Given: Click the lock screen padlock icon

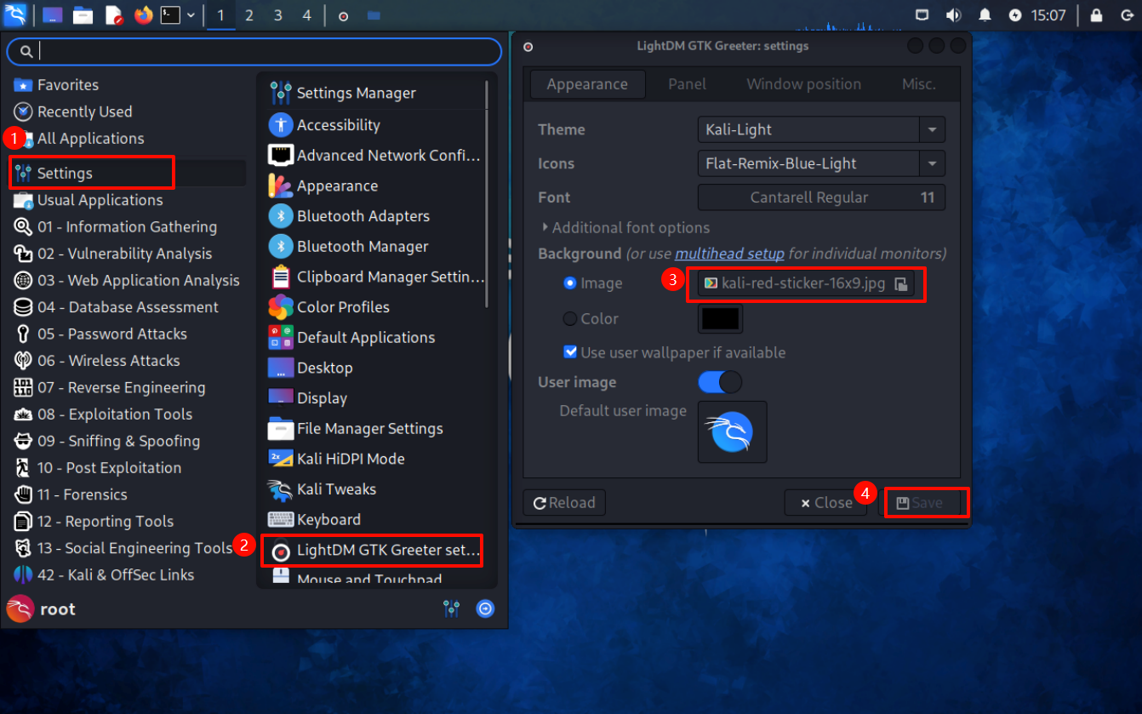Looking at the screenshot, I should click(1096, 15).
